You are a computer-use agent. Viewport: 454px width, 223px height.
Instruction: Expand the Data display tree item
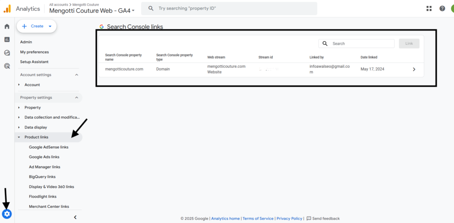(19, 127)
